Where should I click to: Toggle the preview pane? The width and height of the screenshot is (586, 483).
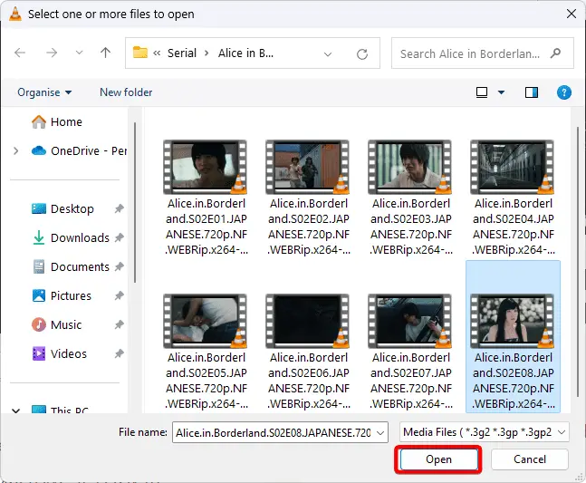pyautogui.click(x=532, y=92)
